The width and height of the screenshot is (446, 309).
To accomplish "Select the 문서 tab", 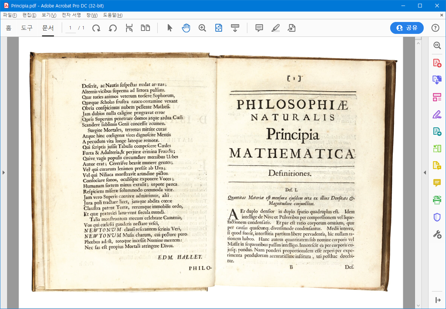I will (x=48, y=28).
